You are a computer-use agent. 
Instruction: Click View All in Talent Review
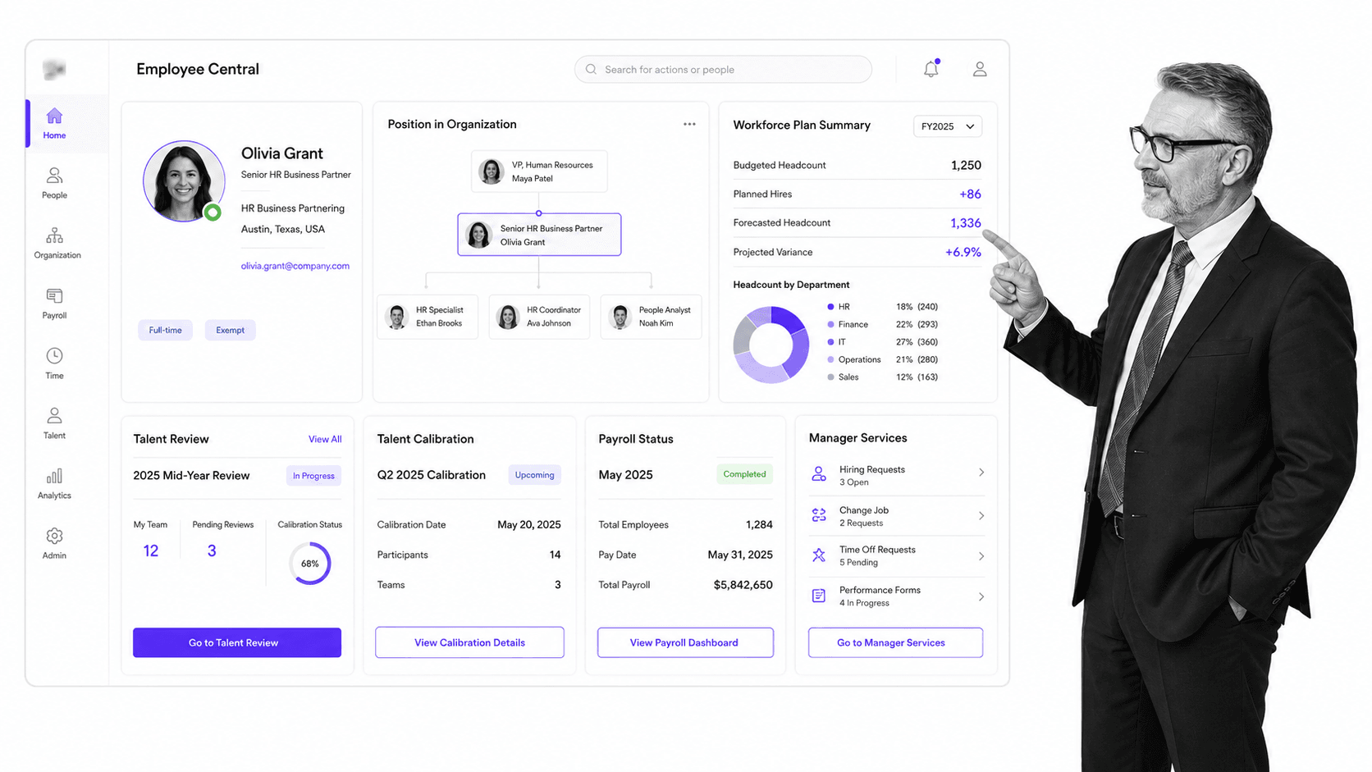325,439
